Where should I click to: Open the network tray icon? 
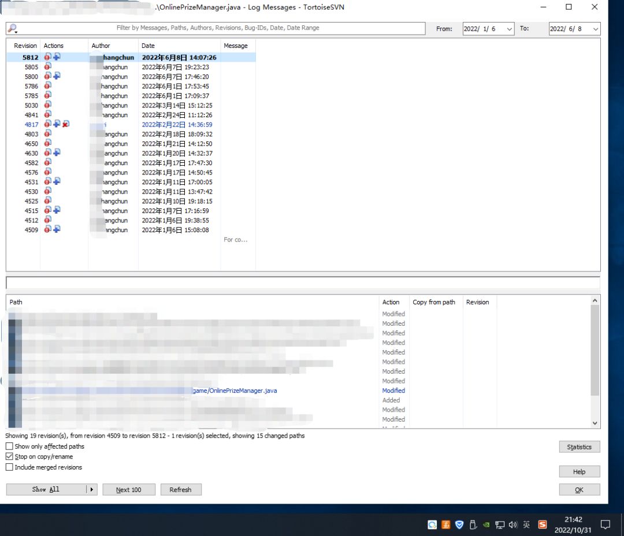(x=500, y=525)
